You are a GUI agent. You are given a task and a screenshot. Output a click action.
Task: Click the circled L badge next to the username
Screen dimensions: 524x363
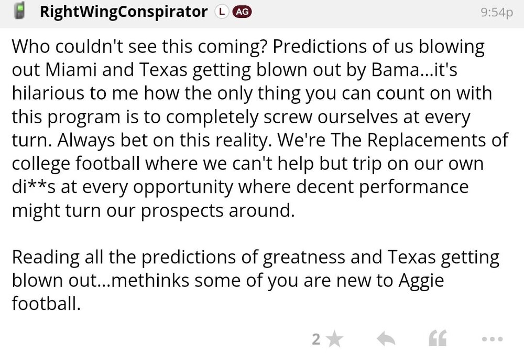pyautogui.click(x=221, y=12)
